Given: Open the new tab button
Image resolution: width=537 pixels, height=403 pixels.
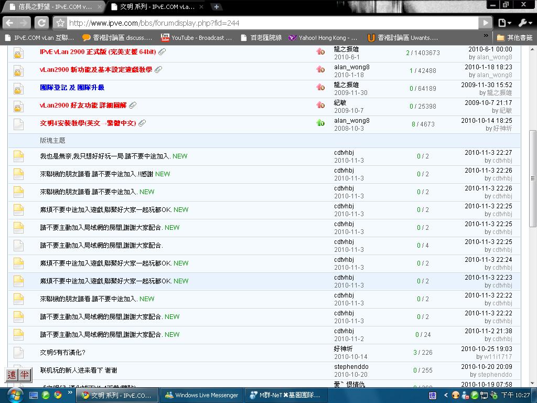Looking at the screenshot, I should click(216, 7).
